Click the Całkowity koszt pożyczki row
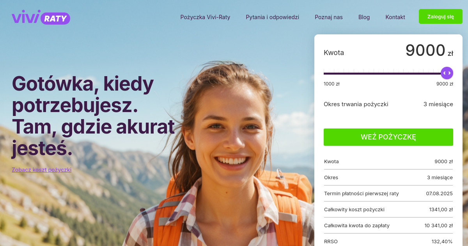468x246 pixels. [388, 209]
